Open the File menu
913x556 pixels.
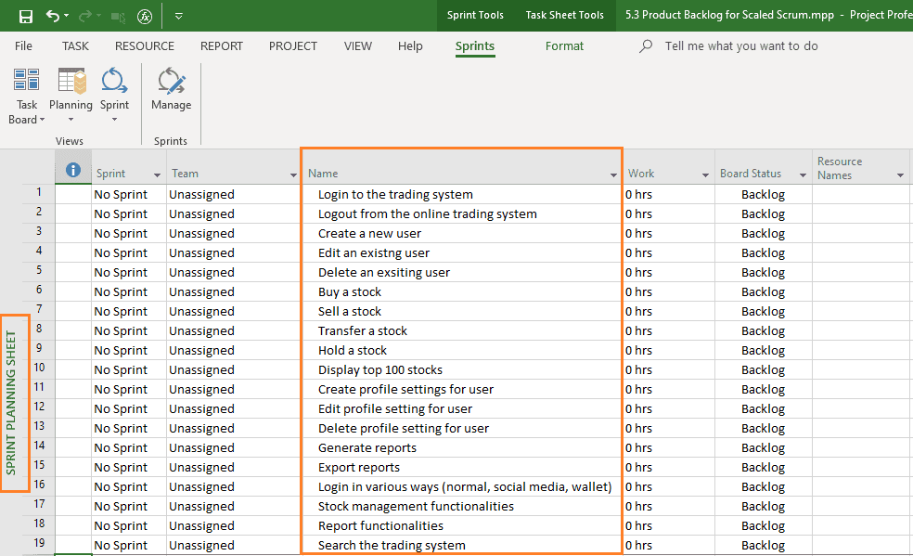23,46
